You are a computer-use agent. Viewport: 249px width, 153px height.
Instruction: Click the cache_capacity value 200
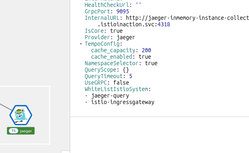point(146,50)
